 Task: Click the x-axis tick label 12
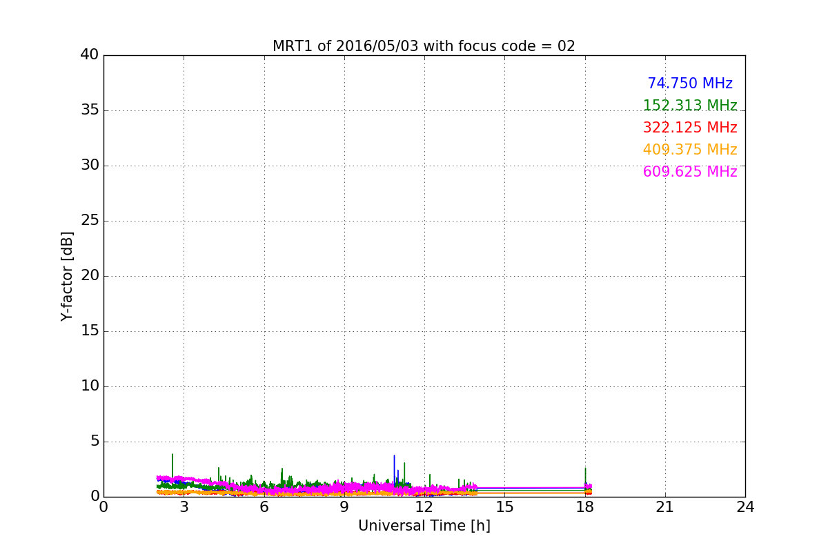pyautogui.click(x=424, y=507)
